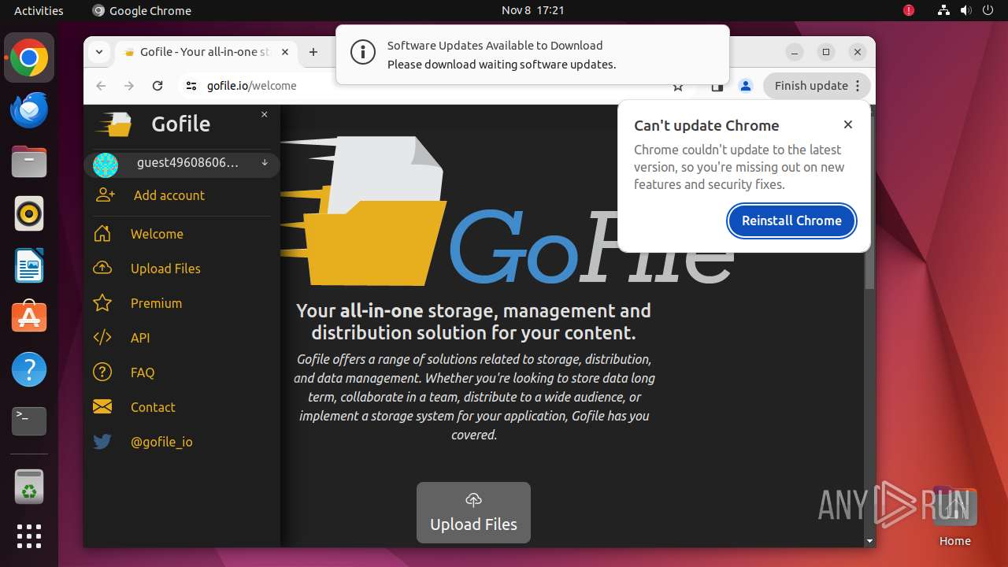Click Reinstall Chrome button
1008x567 pixels.
(x=791, y=220)
